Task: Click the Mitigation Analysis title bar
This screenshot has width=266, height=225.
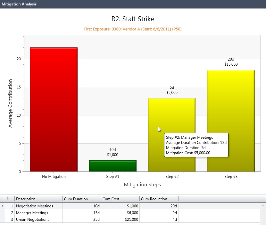Action: tap(19, 4)
